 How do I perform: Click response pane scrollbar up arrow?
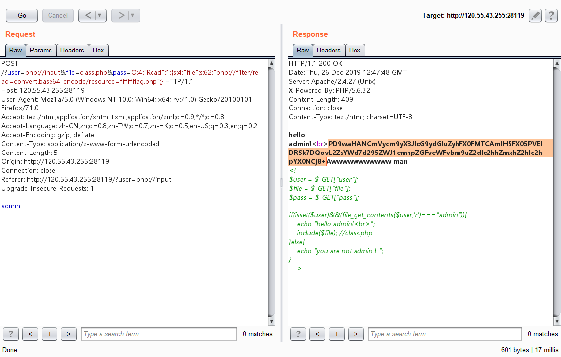pyautogui.click(x=557, y=63)
